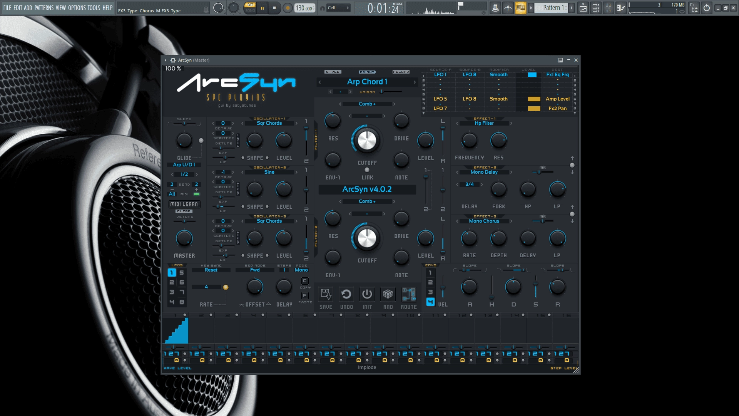Viewport: 739px width, 416px height.
Task: Open the FL Studio piano roll icon
Action: [x=621, y=8]
